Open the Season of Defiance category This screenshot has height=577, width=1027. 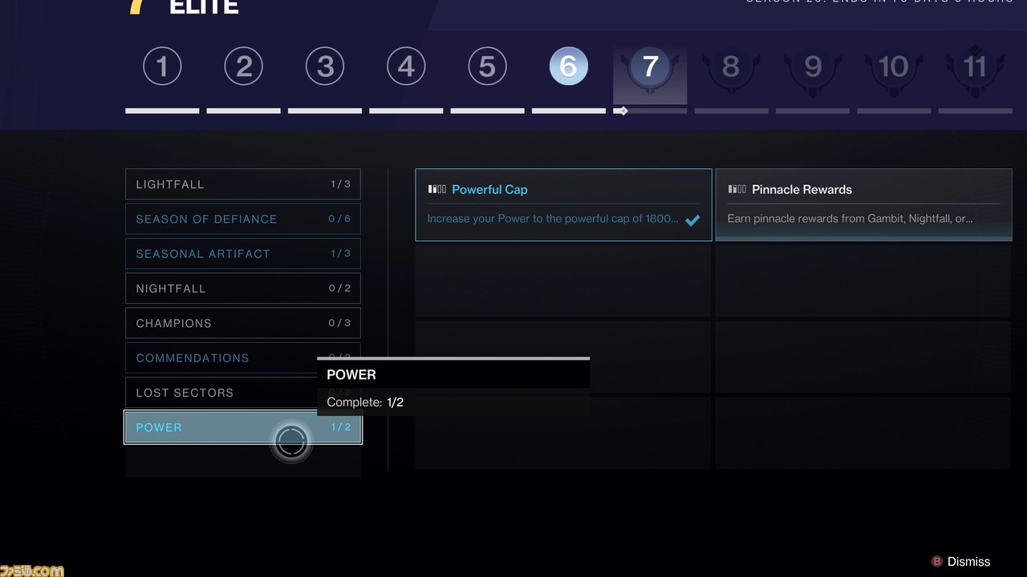click(x=243, y=219)
